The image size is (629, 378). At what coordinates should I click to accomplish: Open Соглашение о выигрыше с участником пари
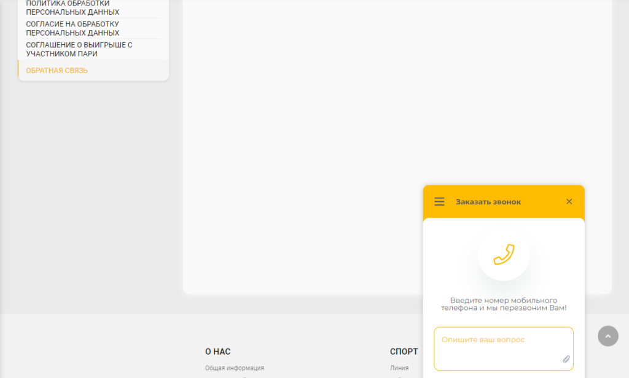(79, 49)
